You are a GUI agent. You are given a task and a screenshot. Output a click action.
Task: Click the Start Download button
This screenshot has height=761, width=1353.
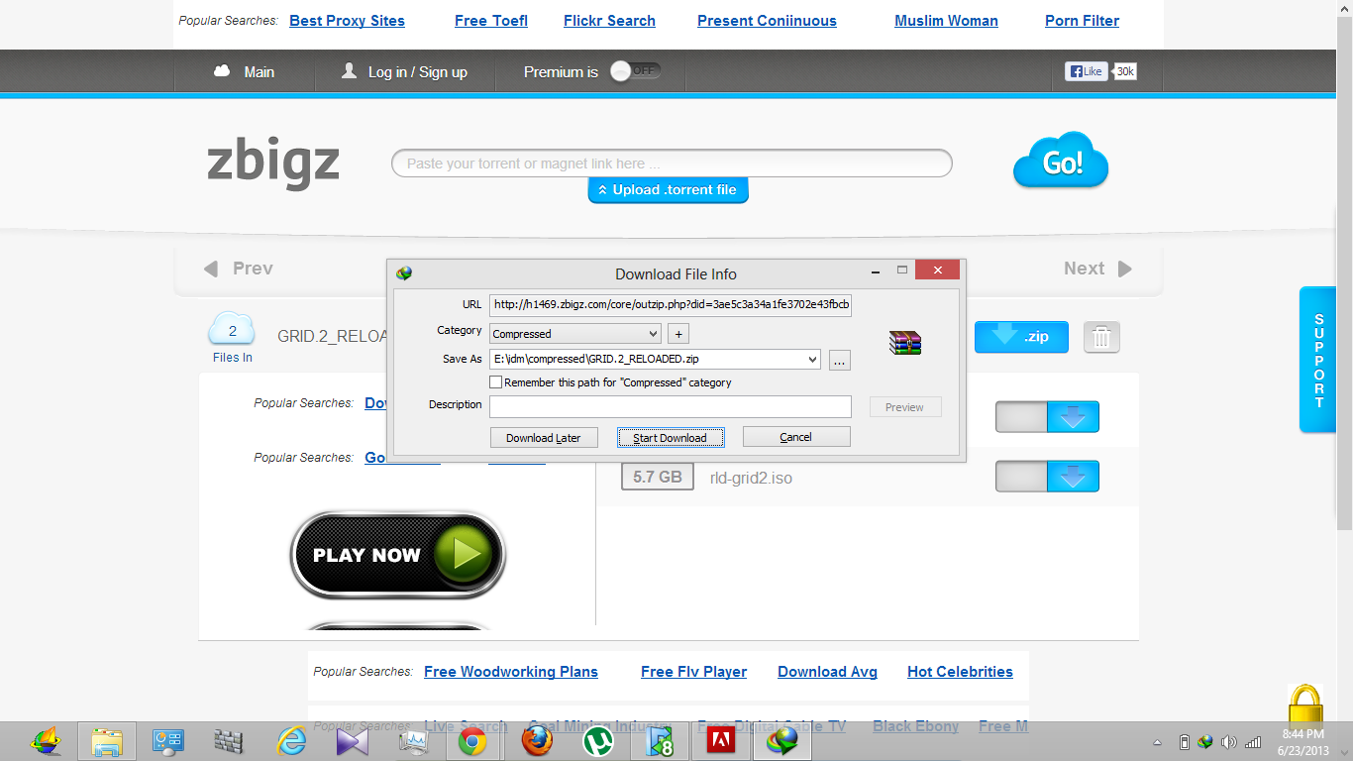(x=671, y=437)
